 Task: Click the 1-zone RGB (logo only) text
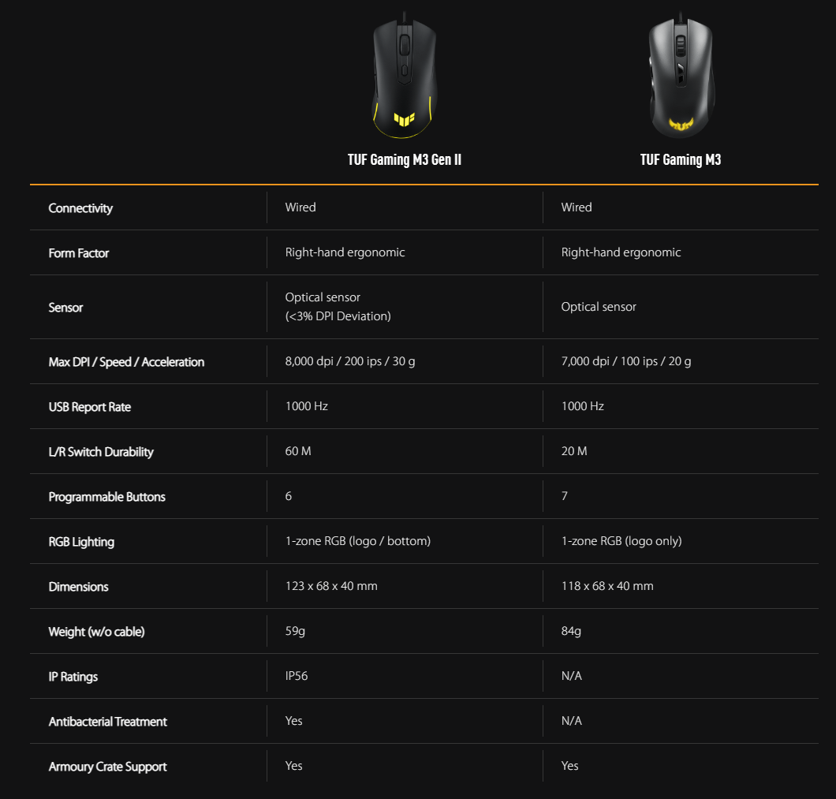pos(621,541)
